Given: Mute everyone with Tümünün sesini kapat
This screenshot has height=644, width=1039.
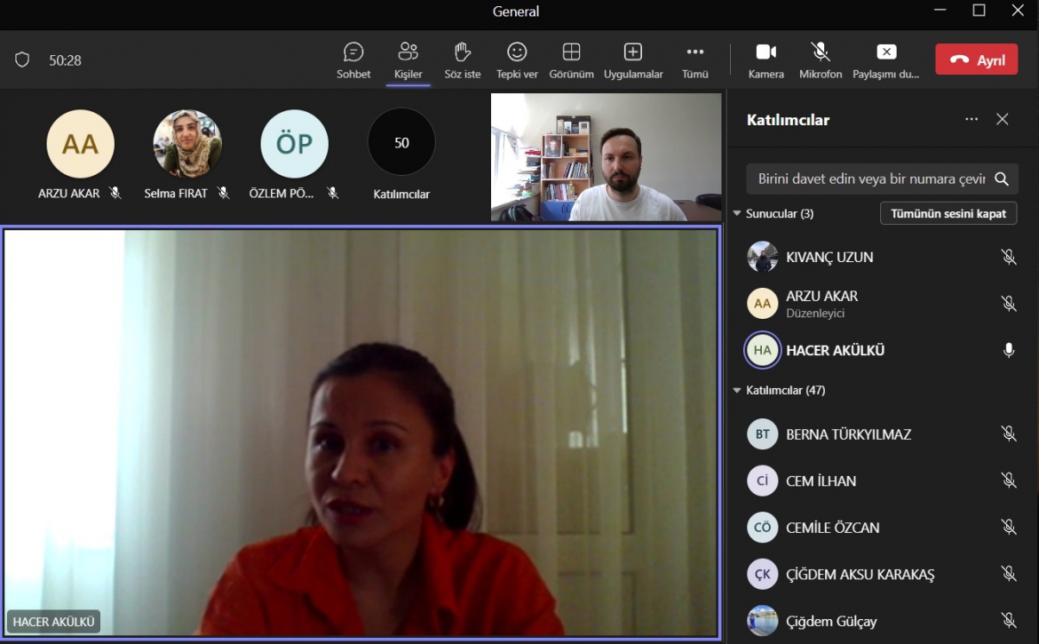Looking at the screenshot, I should coord(948,213).
